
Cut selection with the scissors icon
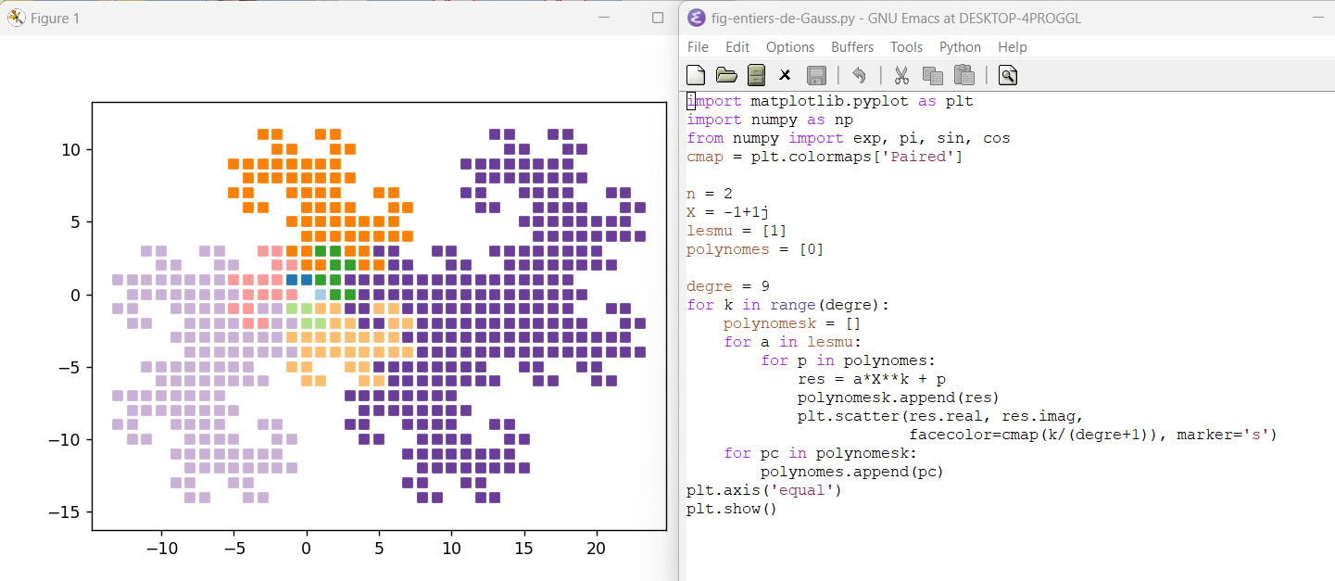point(900,75)
